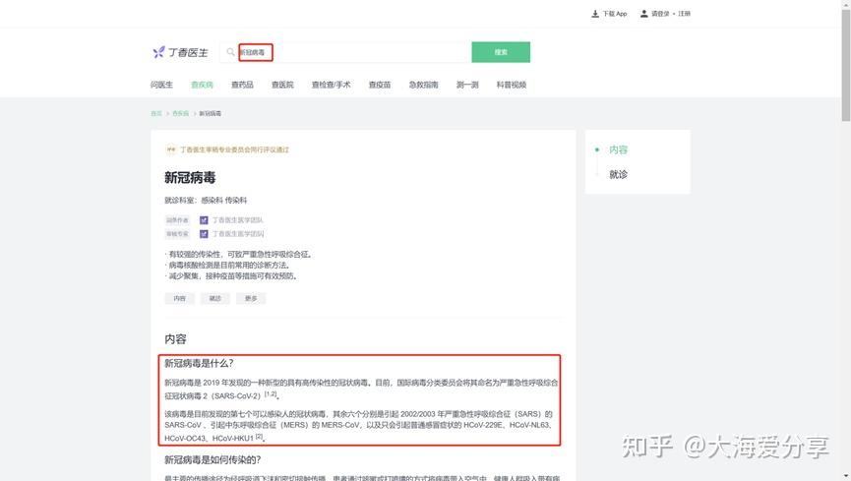
Task: Click the second 丁香医生医学团队 reviewer avatar icon
Action: pyautogui.click(x=204, y=234)
